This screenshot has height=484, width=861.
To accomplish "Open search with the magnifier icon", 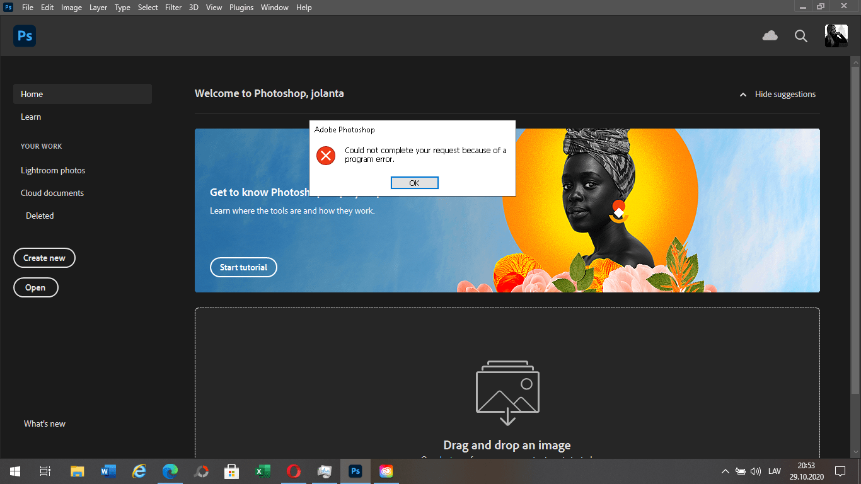I will (x=800, y=36).
